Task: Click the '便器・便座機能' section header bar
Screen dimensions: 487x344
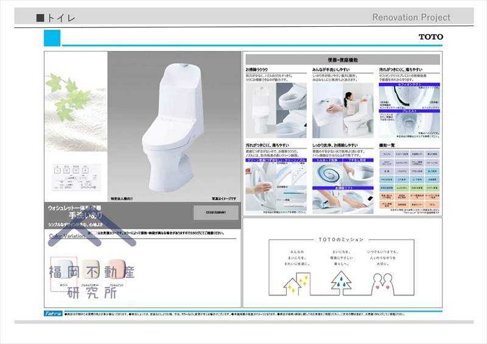Action: [343, 60]
